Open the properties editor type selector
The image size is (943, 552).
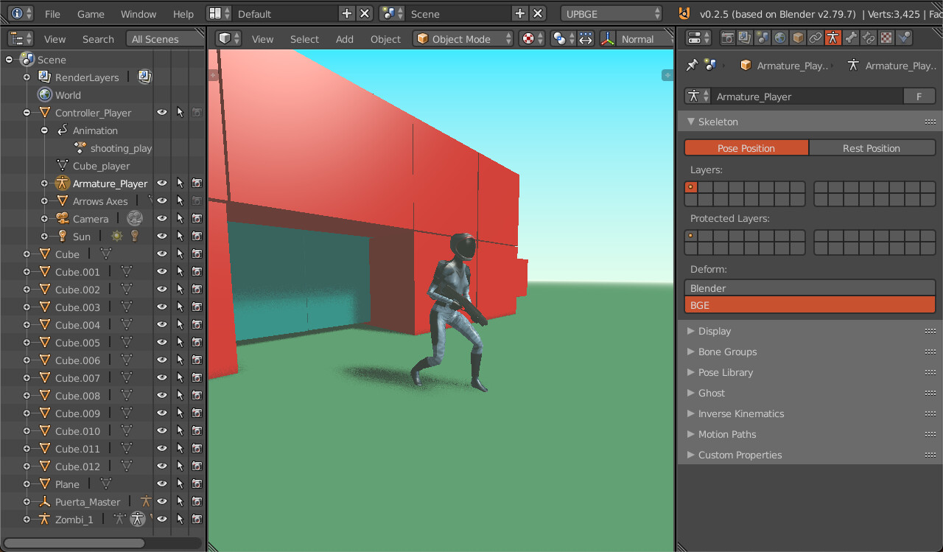click(698, 38)
